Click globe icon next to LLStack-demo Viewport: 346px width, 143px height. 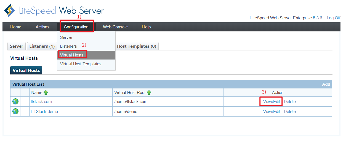click(15, 112)
